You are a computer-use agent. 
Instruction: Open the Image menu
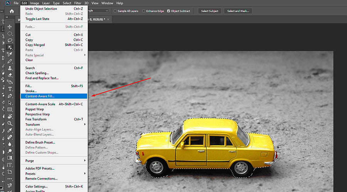pos(35,3)
